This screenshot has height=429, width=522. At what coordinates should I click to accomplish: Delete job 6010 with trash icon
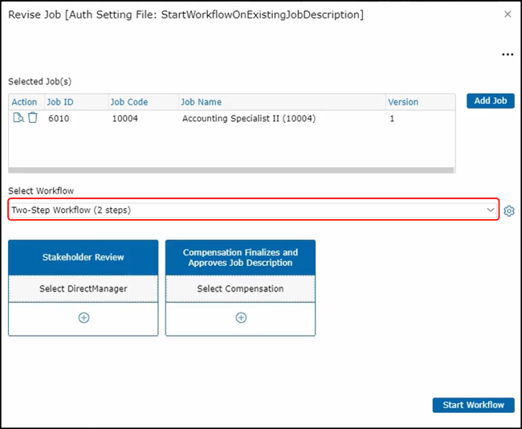tap(33, 118)
